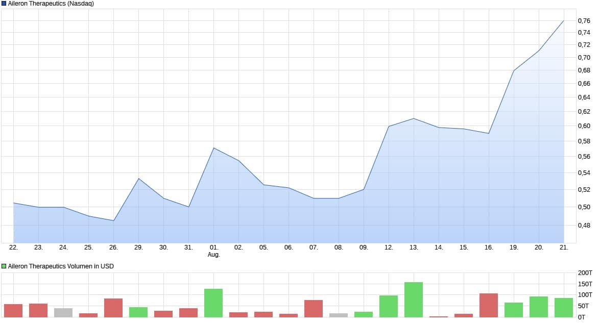This screenshot has height=323, width=600.
Task: Click the price peak point at the 21st
Action: point(563,21)
